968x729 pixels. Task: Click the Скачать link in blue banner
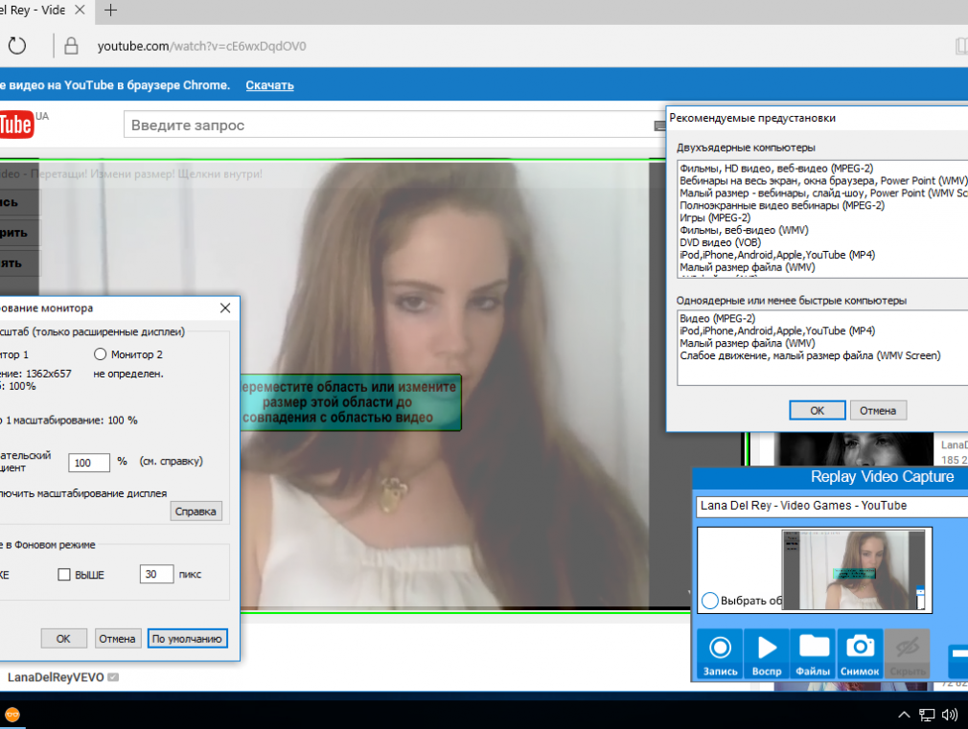pyautogui.click(x=269, y=85)
